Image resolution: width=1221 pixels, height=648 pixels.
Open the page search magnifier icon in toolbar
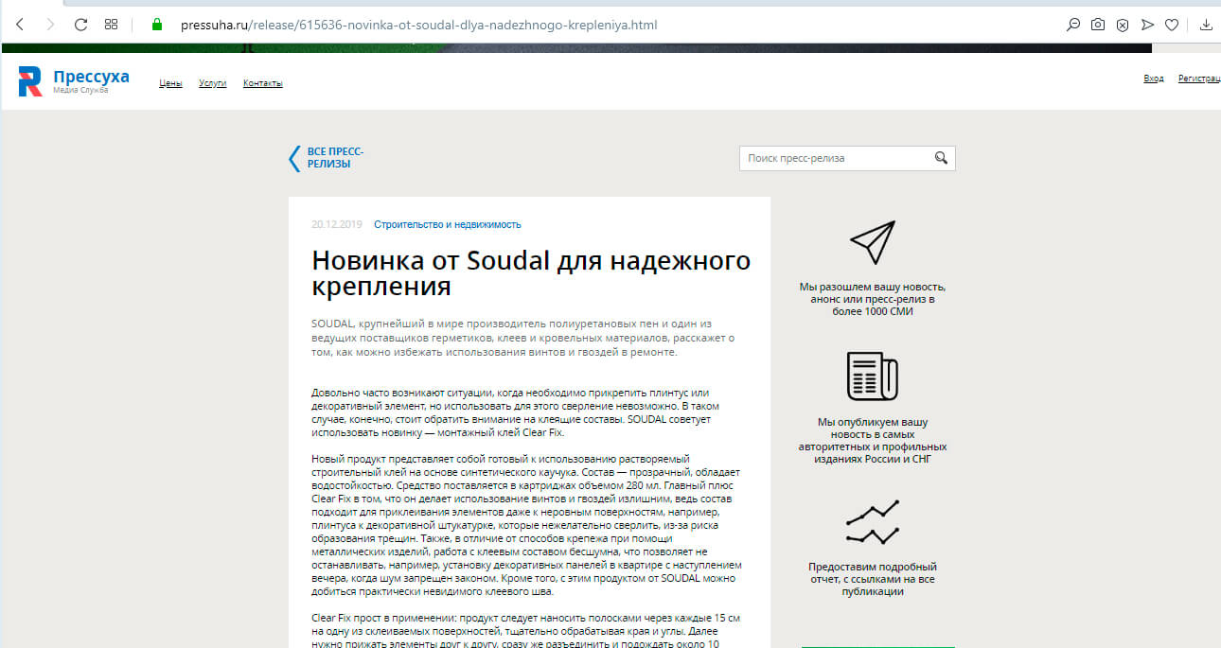click(x=1073, y=25)
